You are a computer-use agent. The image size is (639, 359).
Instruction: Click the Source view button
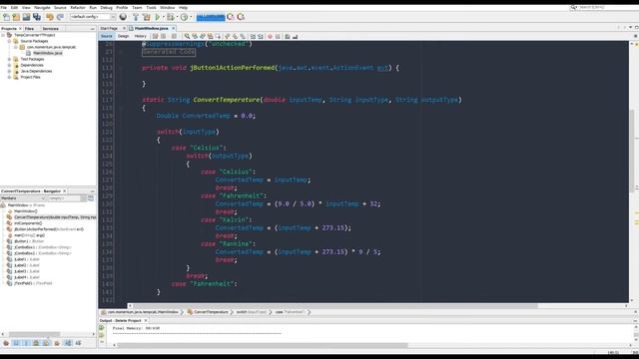tap(107, 36)
